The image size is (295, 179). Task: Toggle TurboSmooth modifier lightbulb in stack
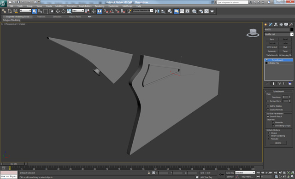click(267, 60)
